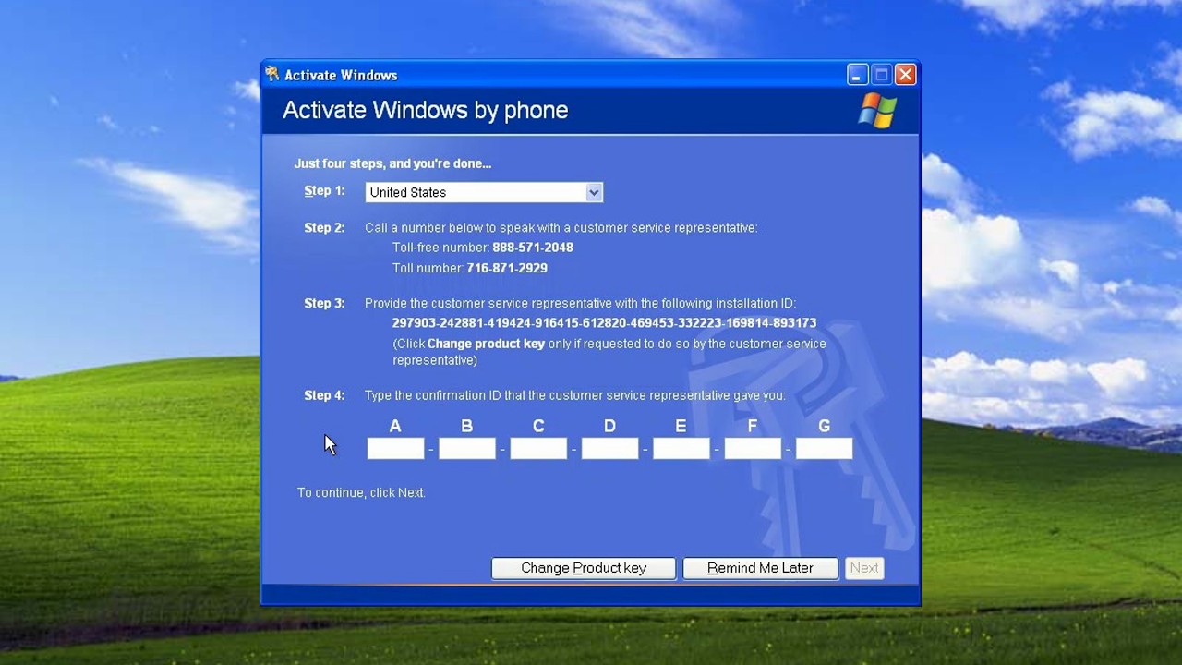Minimize the Activate Windows dialog
This screenshot has width=1182, height=665.
pyautogui.click(x=857, y=75)
